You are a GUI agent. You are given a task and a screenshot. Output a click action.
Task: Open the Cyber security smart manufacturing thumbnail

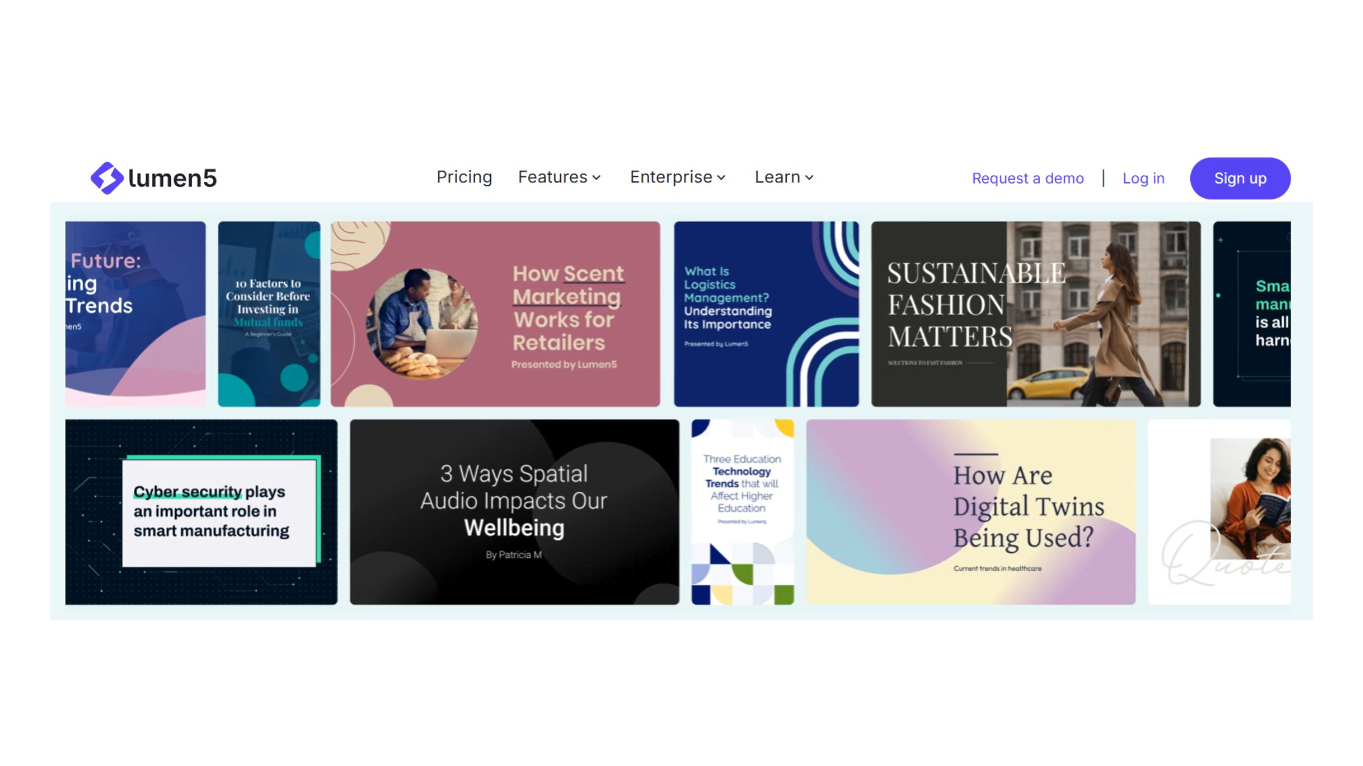pos(201,512)
